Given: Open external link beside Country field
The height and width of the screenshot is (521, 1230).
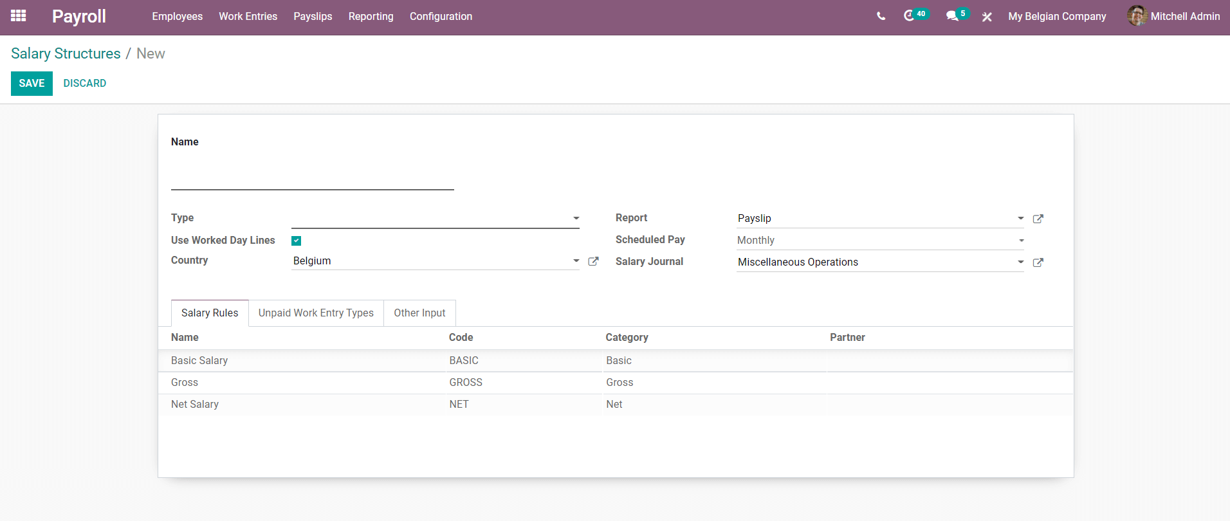Looking at the screenshot, I should pos(593,261).
